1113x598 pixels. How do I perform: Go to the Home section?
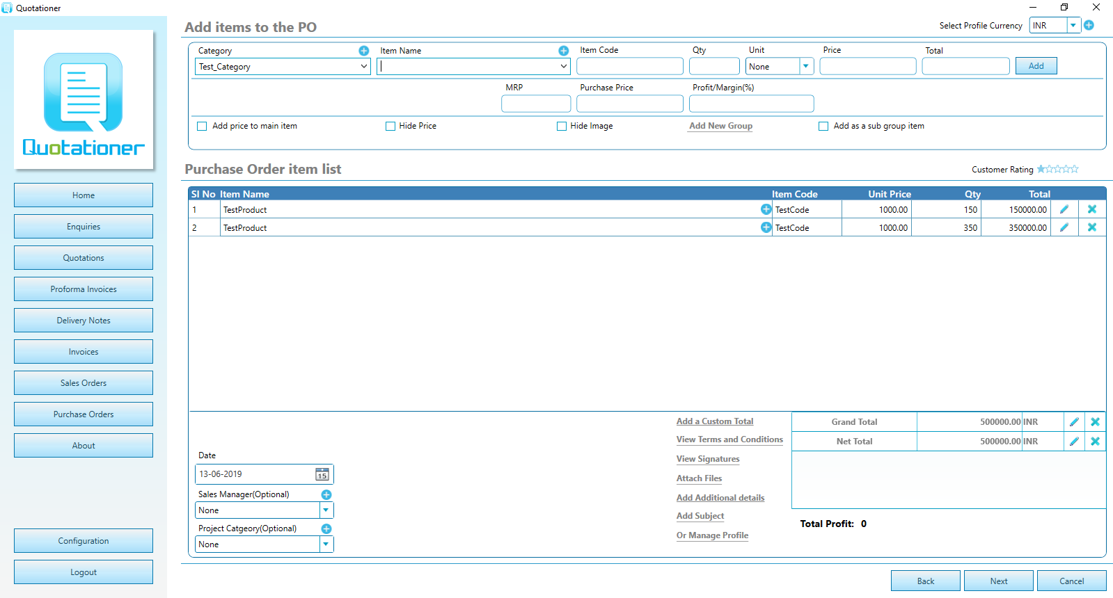tap(84, 195)
